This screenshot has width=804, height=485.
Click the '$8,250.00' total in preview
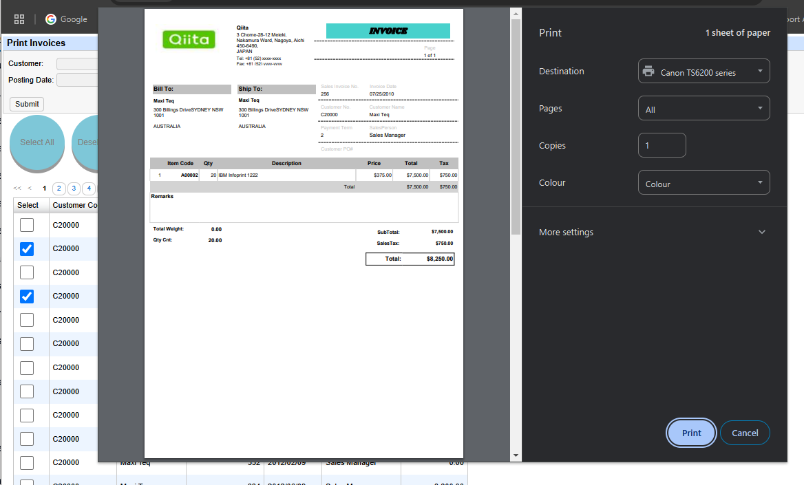pos(439,259)
